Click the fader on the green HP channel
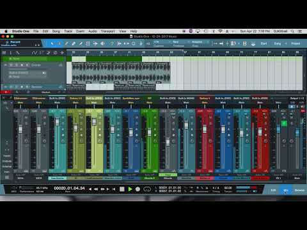The width and height of the screenshot is (307, 230). point(149,132)
